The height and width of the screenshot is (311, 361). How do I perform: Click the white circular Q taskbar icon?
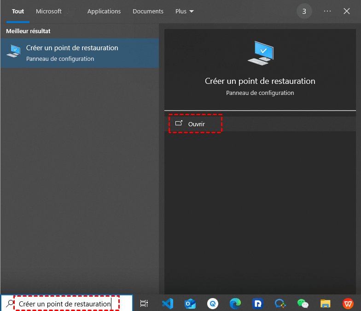(212, 303)
